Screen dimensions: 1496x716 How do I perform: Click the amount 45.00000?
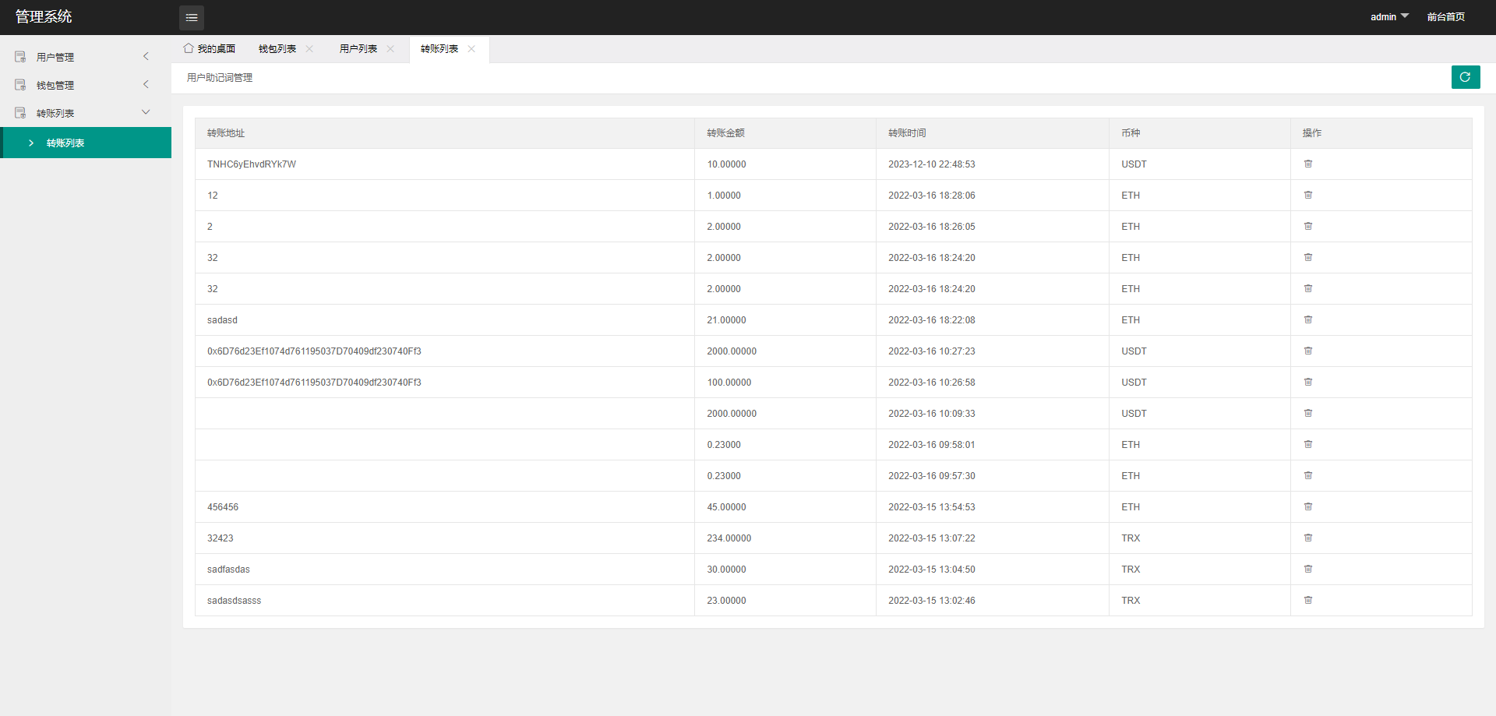(726, 507)
